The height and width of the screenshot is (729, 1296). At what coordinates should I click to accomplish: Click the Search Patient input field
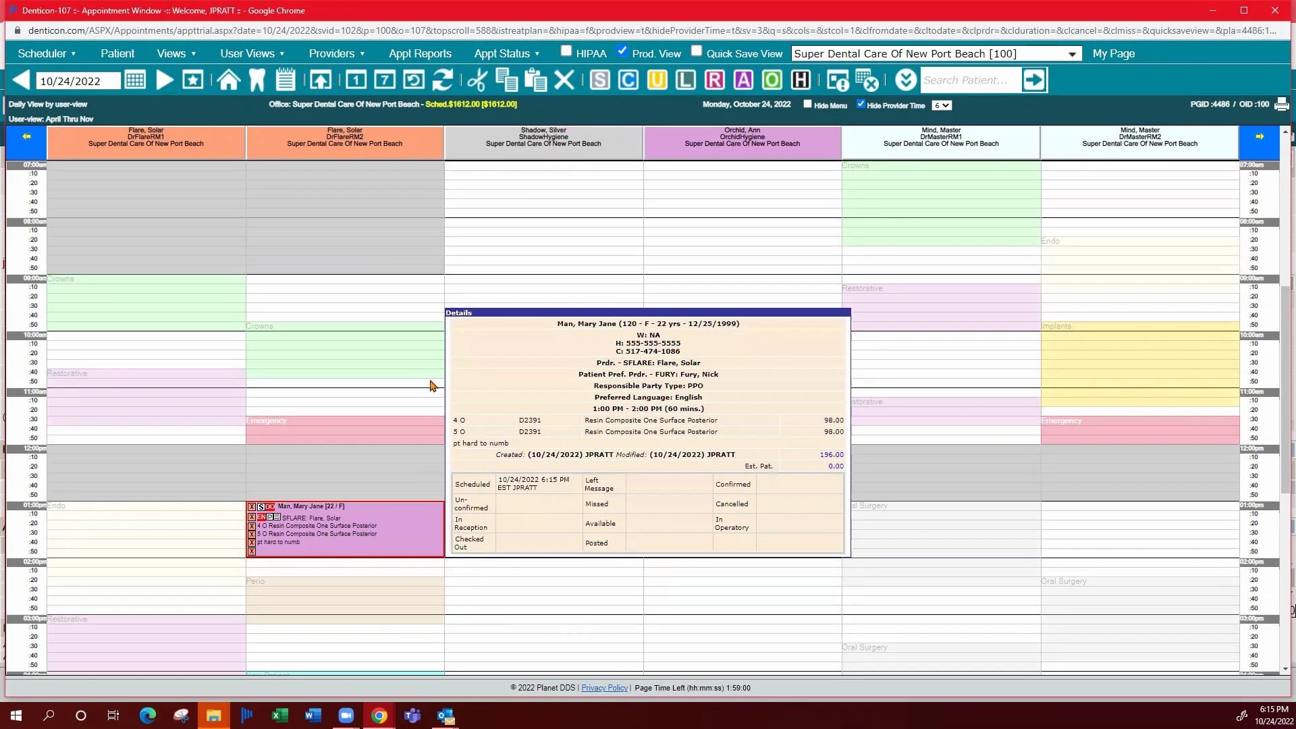pyautogui.click(x=969, y=80)
